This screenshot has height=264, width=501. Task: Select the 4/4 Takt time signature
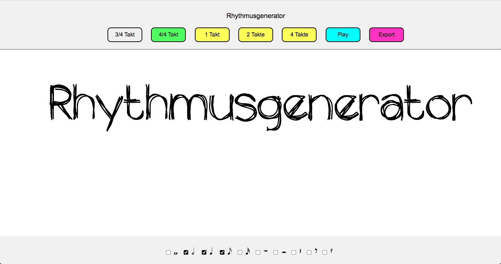click(168, 35)
